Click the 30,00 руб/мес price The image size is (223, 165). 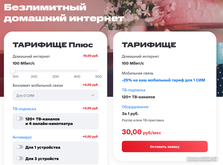(x=141, y=132)
